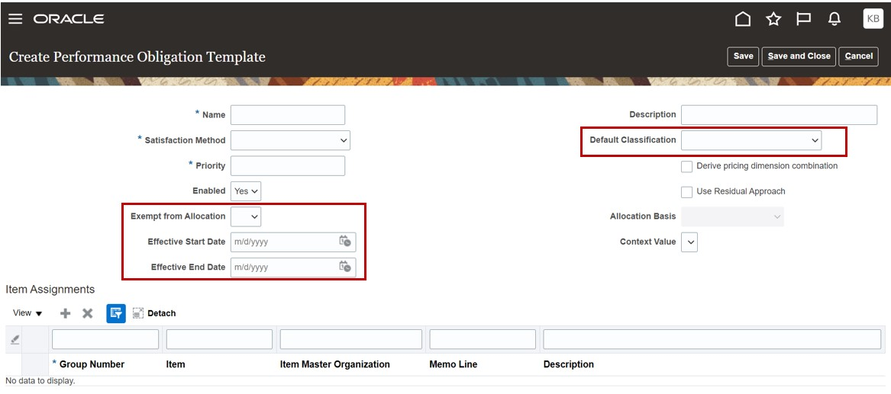This screenshot has height=394, width=891.
Task: Add item assignment row with plus icon
Action: pyautogui.click(x=66, y=313)
